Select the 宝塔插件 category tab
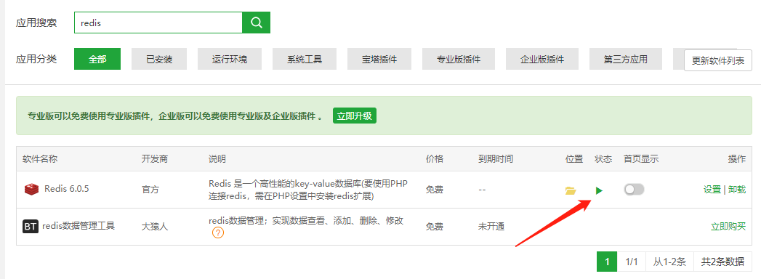Viewport: 761px width, 279px height. coord(379,59)
